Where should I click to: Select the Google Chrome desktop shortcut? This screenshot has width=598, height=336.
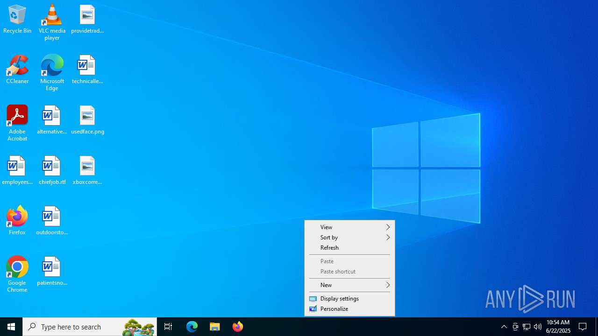pyautogui.click(x=17, y=274)
